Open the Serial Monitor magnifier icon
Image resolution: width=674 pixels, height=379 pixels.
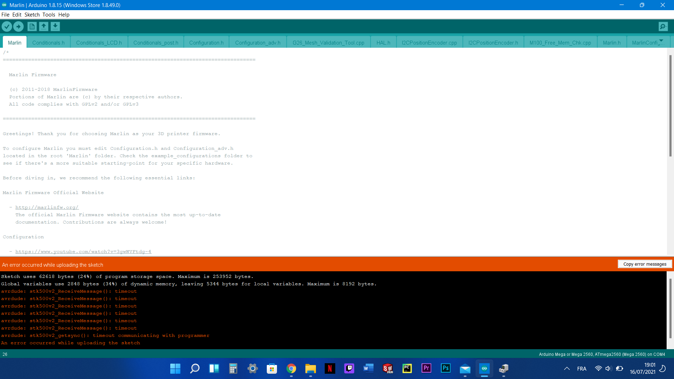tap(663, 26)
